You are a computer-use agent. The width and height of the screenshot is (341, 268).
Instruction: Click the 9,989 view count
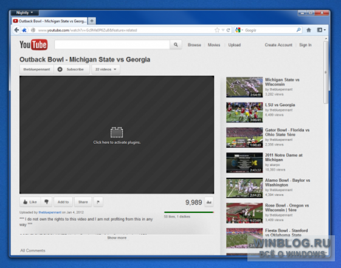(193, 203)
